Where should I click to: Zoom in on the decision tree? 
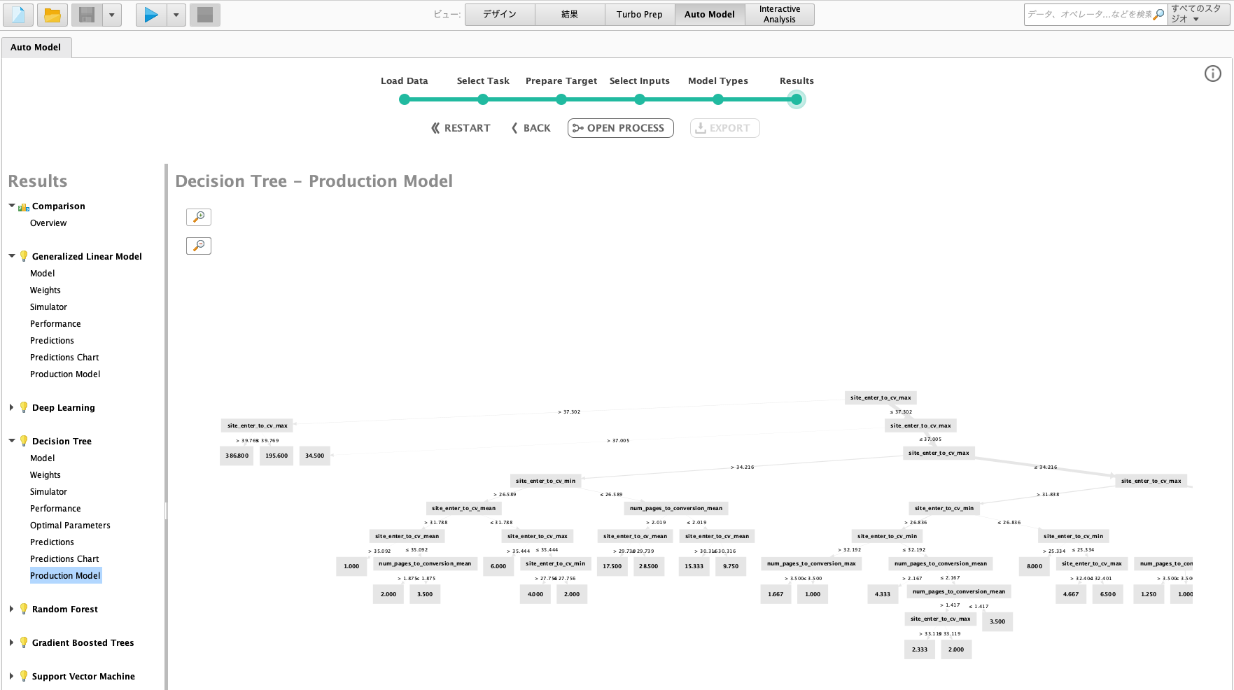point(199,217)
